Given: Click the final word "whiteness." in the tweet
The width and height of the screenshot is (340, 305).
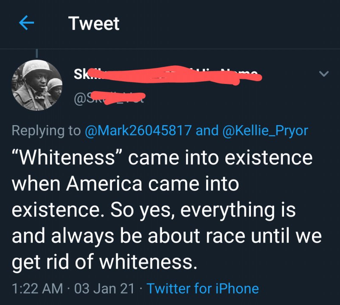Looking at the screenshot, I should click(148, 263).
